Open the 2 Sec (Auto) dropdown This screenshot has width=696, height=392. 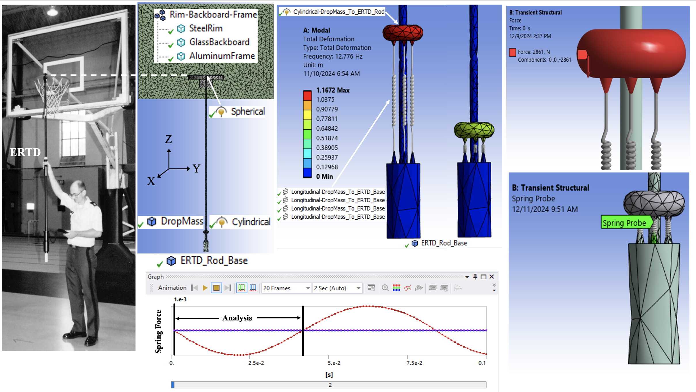(x=358, y=288)
